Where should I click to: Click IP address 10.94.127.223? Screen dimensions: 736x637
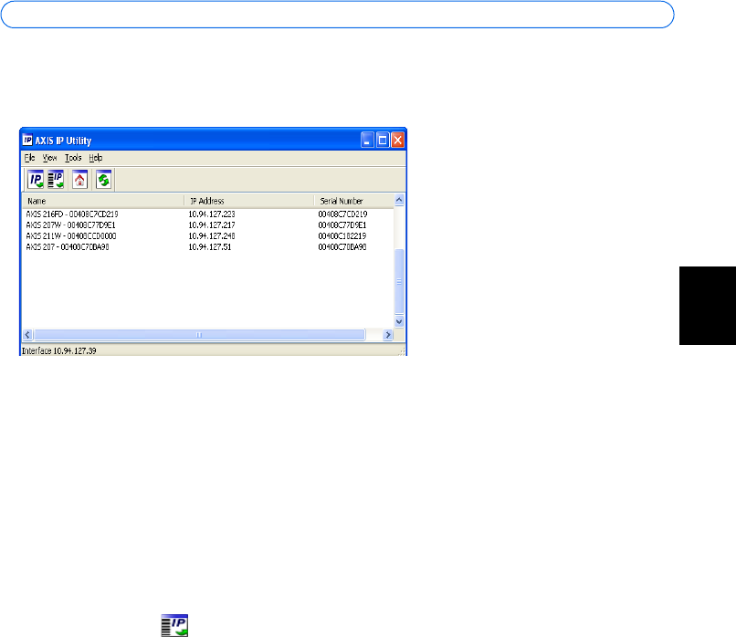click(x=212, y=214)
